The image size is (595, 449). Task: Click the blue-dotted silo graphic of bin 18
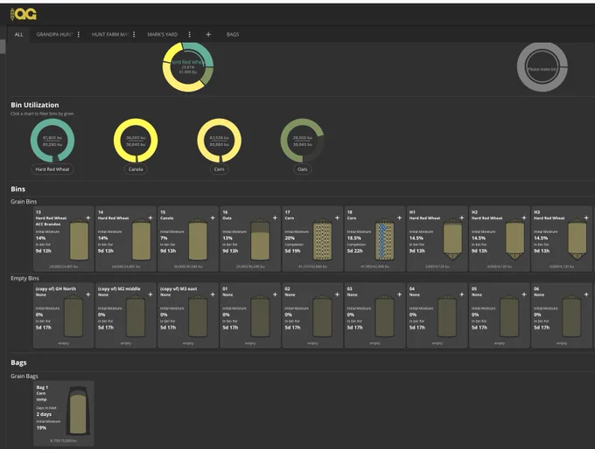pyautogui.click(x=384, y=240)
